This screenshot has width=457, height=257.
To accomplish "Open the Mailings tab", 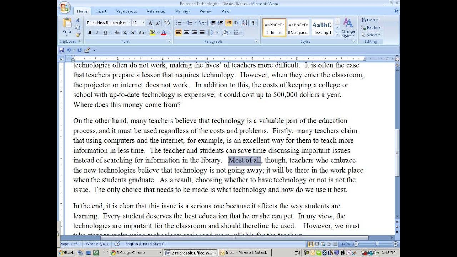I will point(182,11).
